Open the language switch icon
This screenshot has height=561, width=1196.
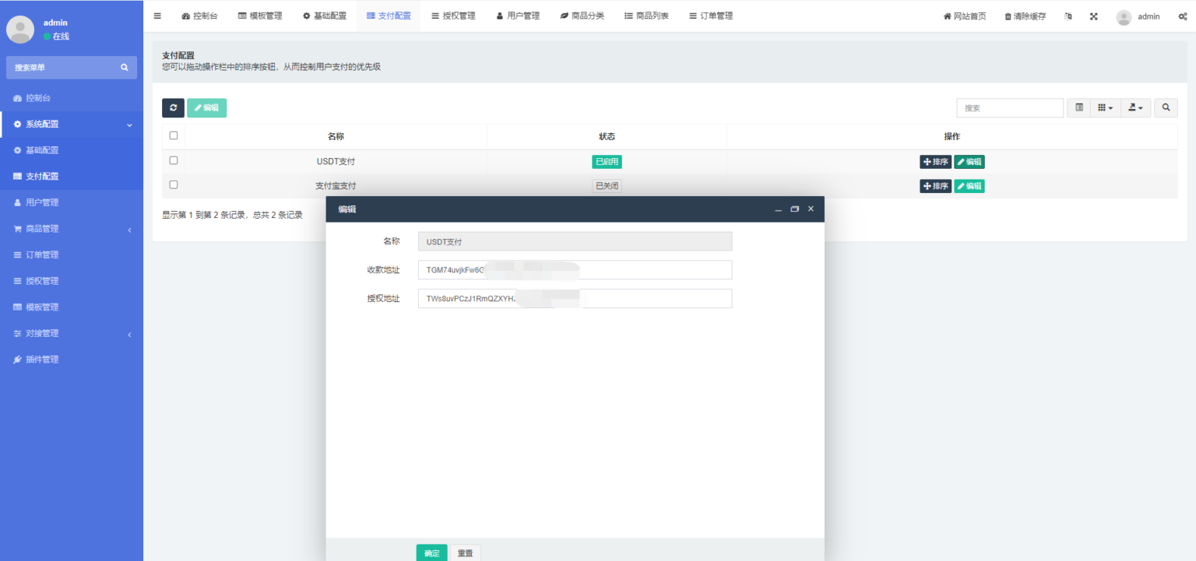(1068, 16)
